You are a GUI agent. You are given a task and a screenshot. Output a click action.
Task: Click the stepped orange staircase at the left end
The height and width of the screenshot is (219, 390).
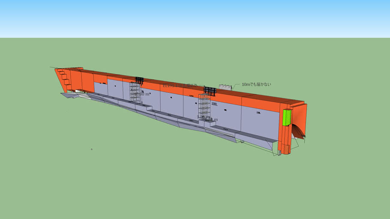(64, 78)
